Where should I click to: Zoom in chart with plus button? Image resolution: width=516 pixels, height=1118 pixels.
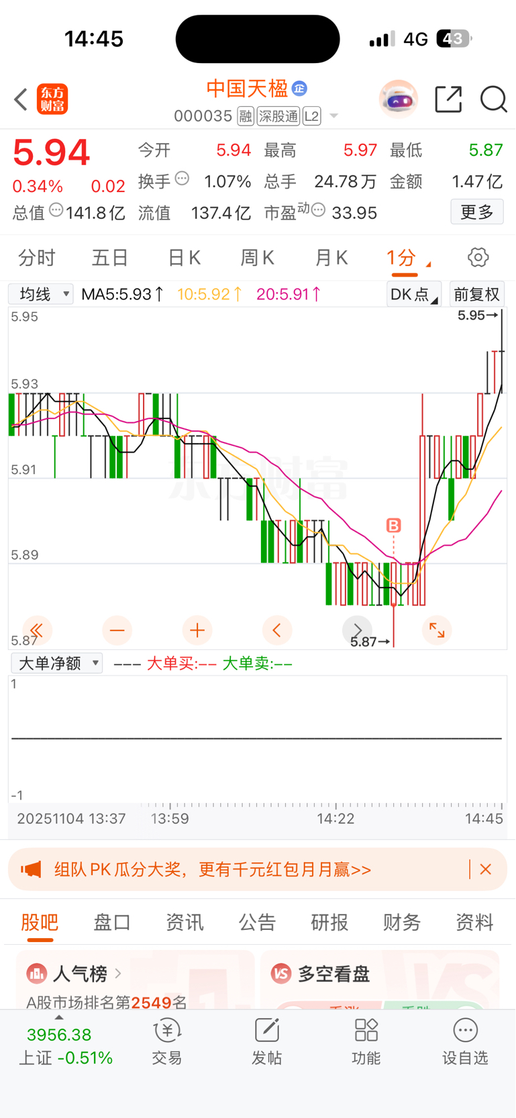click(197, 631)
